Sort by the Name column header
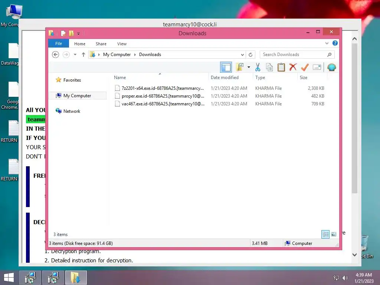The height and width of the screenshot is (285, 380). coord(160,78)
